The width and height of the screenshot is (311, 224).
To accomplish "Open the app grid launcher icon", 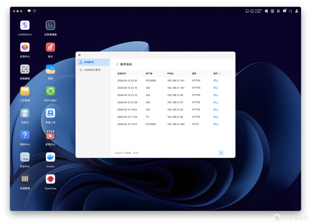I will [x=35, y=11].
